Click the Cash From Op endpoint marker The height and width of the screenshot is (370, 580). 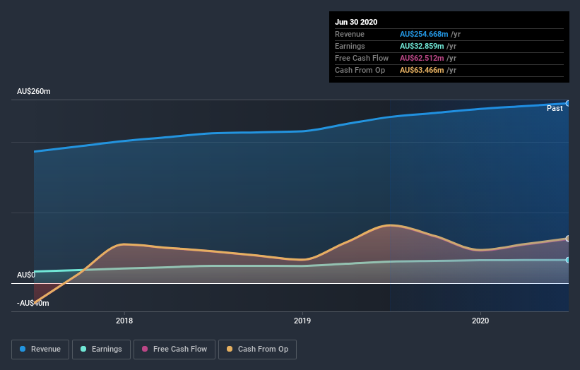pos(568,239)
